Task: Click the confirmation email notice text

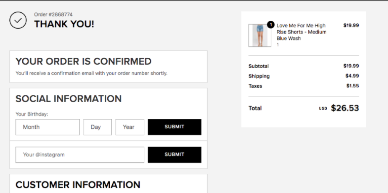Action: click(x=91, y=74)
